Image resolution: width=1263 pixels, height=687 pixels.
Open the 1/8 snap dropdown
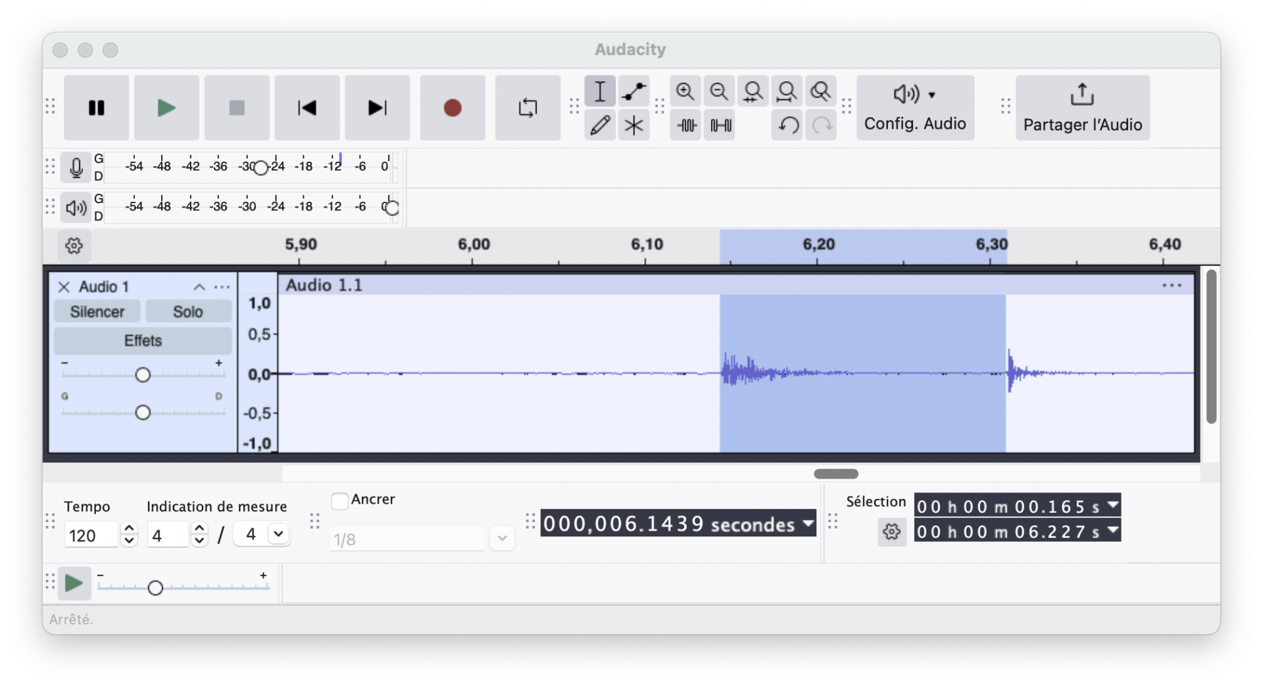[x=502, y=538]
